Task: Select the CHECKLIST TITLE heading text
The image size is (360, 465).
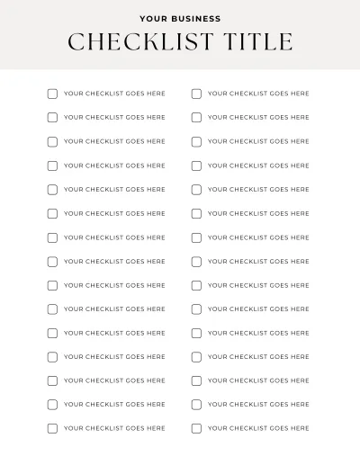Action: coord(180,41)
